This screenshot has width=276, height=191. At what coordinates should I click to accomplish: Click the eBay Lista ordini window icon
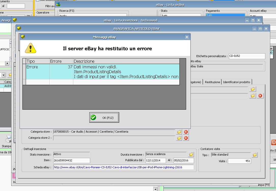tap(58, 4)
